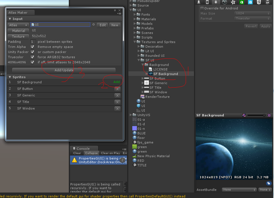274x198 pixels.
Task: Click the Apply button in inspector
Action: pyautogui.click(x=265, y=26)
